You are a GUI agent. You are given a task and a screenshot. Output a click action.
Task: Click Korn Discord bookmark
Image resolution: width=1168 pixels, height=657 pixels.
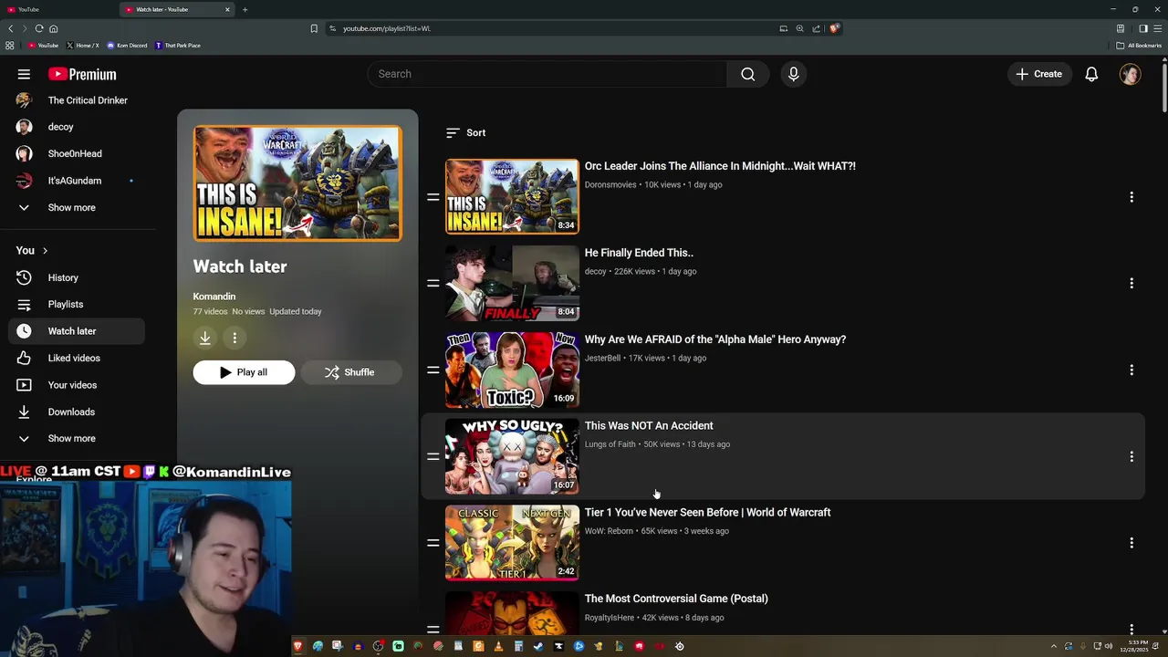(x=127, y=46)
